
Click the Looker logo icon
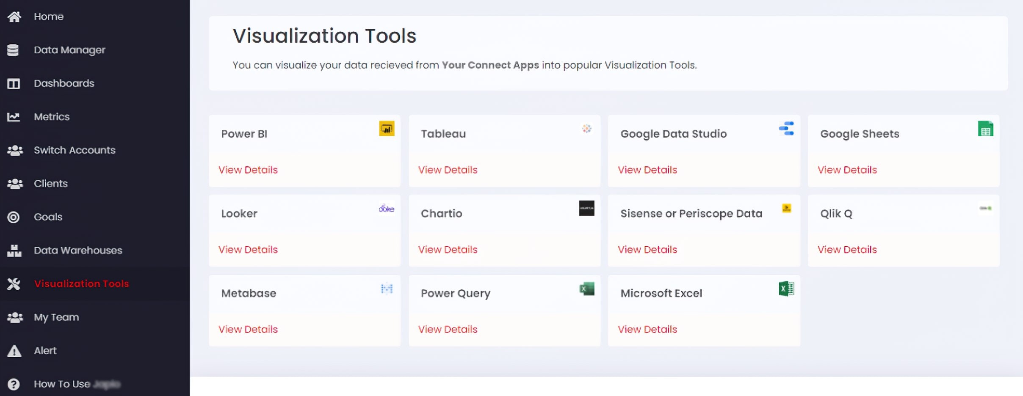pos(387,208)
